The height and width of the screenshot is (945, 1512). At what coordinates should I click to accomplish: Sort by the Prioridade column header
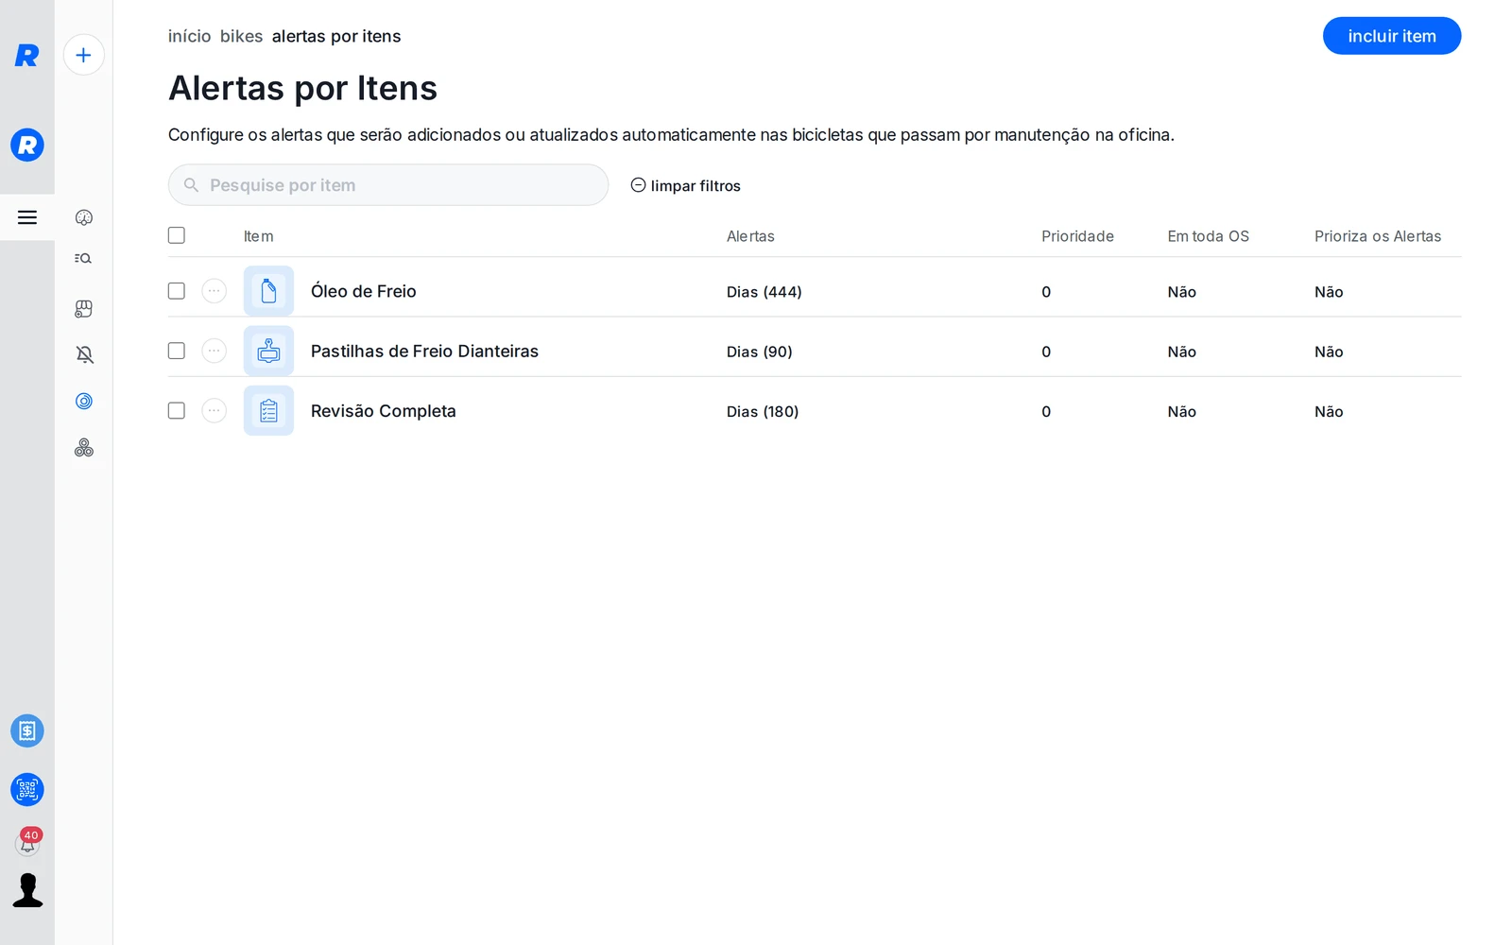(1077, 236)
